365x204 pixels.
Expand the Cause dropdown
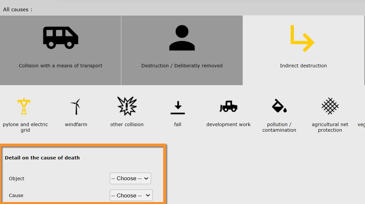[131, 195]
